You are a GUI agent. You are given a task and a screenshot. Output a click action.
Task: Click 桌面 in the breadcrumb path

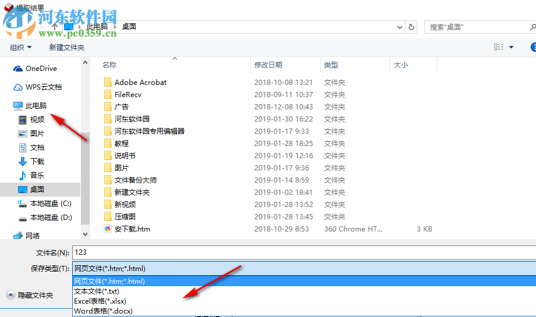coord(129,27)
